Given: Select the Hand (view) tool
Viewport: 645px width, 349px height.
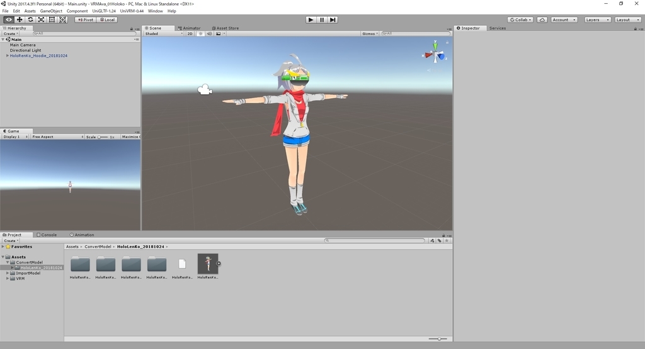Looking at the screenshot, I should tap(9, 19).
